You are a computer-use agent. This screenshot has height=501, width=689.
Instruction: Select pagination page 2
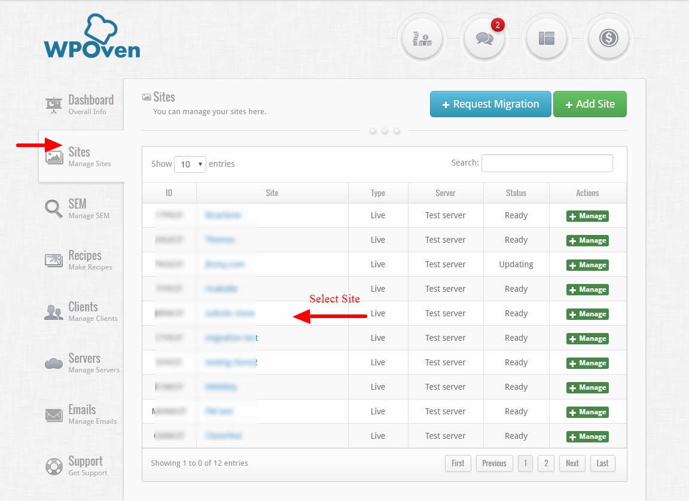click(546, 463)
